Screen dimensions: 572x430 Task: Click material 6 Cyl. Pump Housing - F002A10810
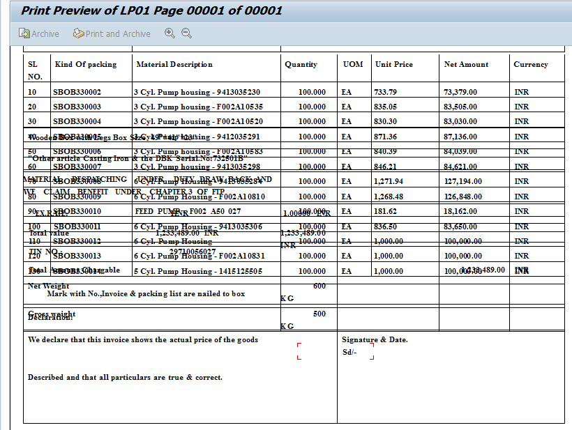point(200,197)
